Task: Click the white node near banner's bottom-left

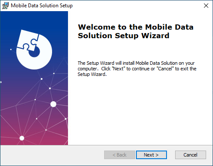Action: point(22,138)
